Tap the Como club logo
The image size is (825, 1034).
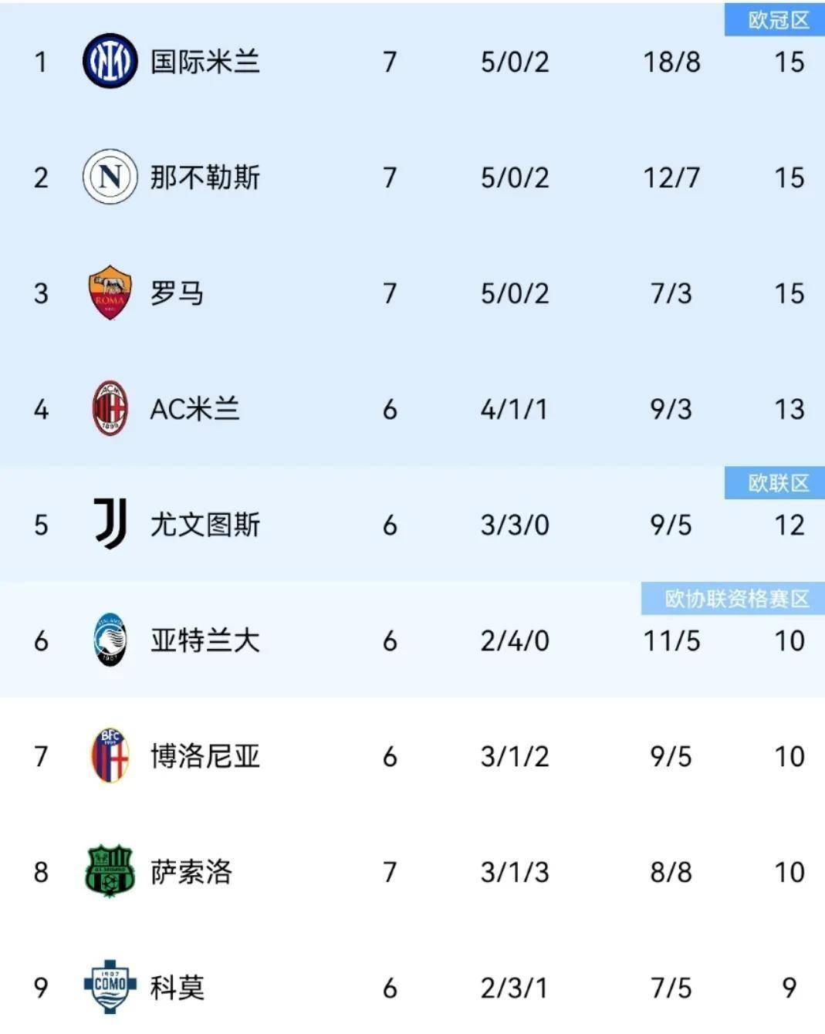[110, 985]
